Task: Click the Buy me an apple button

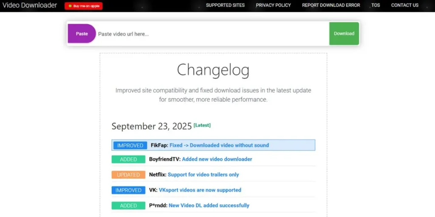Action: pyautogui.click(x=84, y=6)
